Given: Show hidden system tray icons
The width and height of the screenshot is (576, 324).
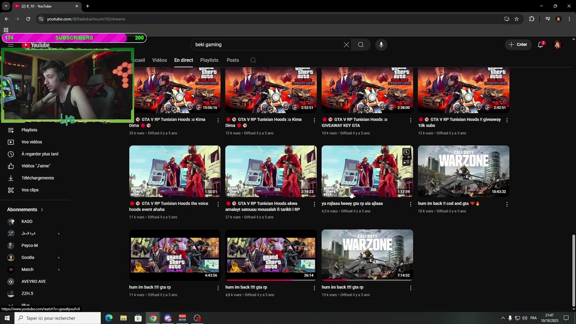Looking at the screenshot, I should pyautogui.click(x=503, y=318).
